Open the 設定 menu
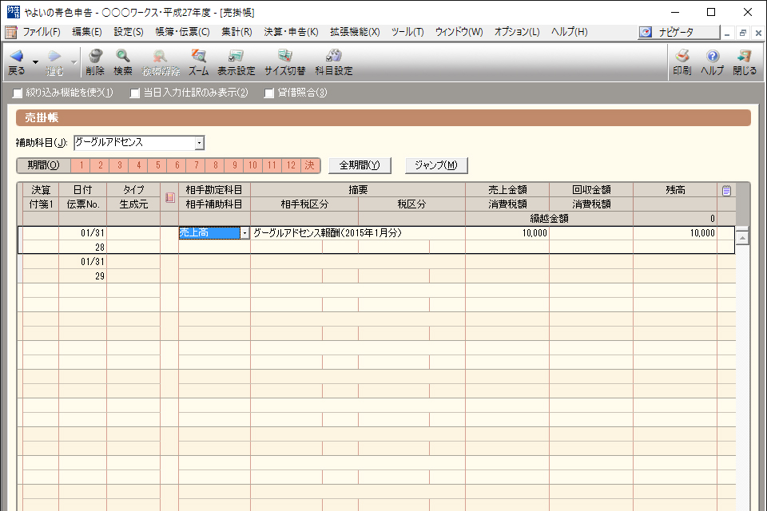Image resolution: width=767 pixels, height=511 pixels. click(129, 32)
